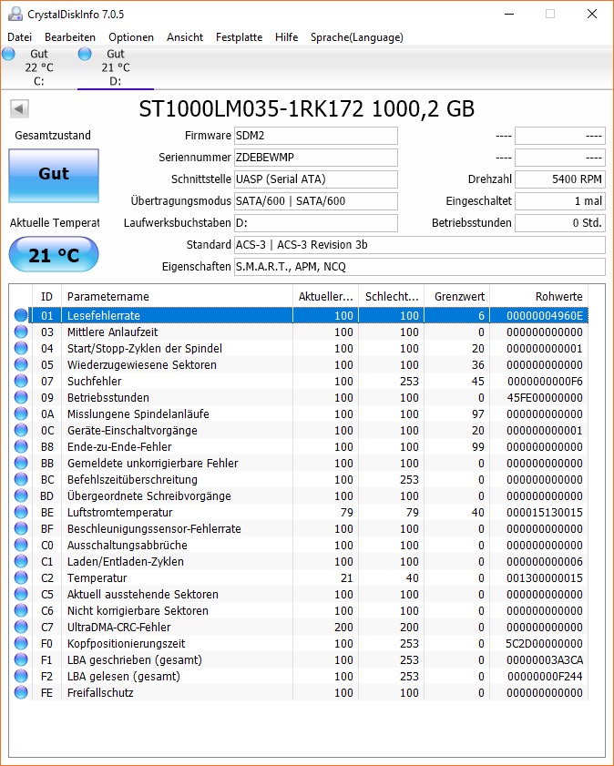
Task: Click the Drehzahl field 5400 RPM
Action: [560, 179]
